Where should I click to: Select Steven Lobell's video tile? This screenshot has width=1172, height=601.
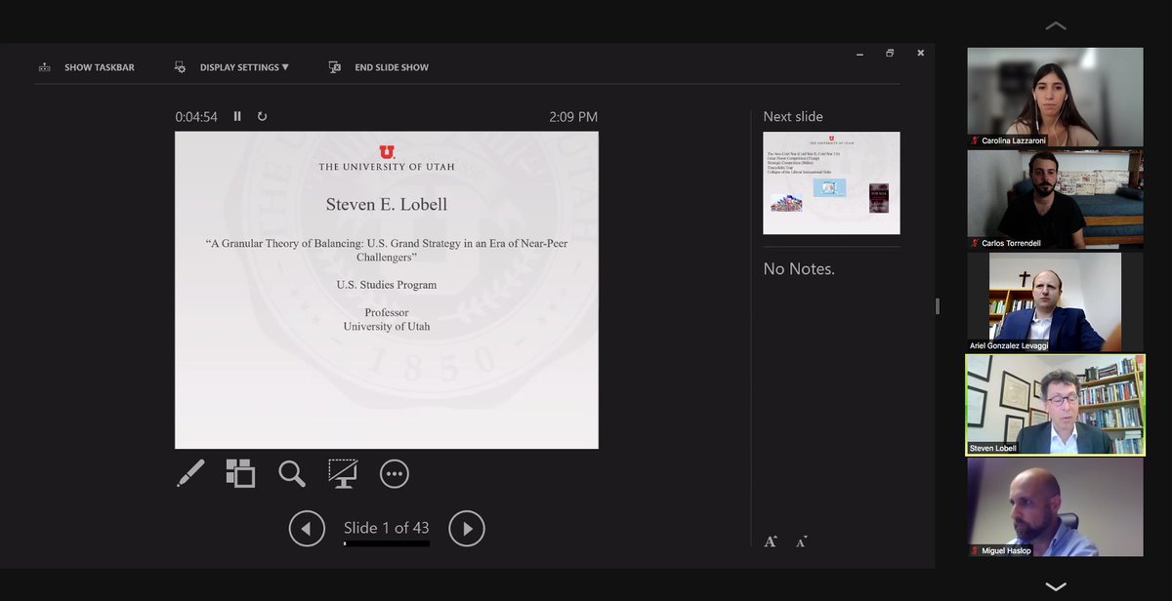tap(1055, 405)
